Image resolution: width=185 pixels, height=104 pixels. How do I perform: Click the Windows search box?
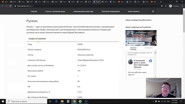click(x=26, y=101)
